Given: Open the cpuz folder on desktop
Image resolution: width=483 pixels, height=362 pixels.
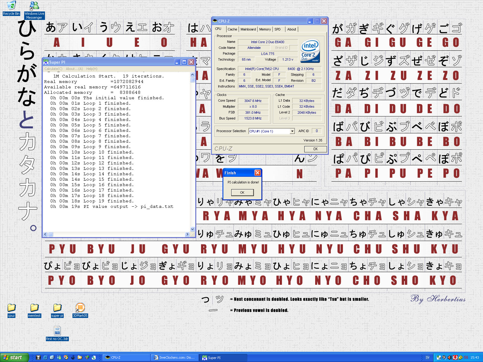Looking at the screenshot, I should (x=11, y=310).
